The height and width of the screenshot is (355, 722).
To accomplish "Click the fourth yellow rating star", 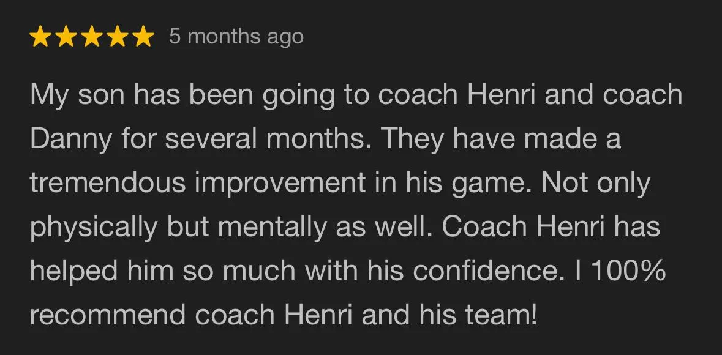I will 118,37.
